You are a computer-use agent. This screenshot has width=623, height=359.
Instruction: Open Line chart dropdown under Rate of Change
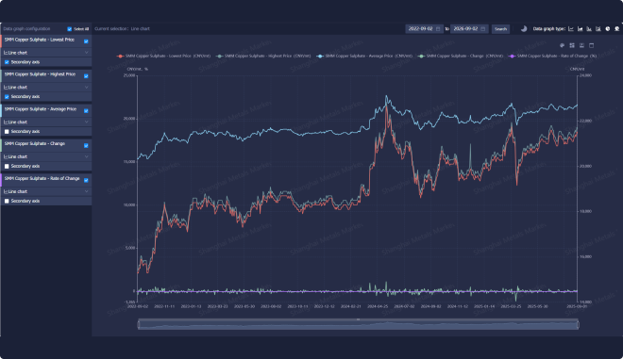coord(46,191)
